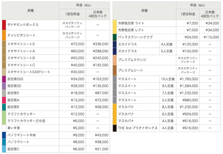Click the 10人定員 capacity cell
Viewport: 223px width, 154px height.
168,79
